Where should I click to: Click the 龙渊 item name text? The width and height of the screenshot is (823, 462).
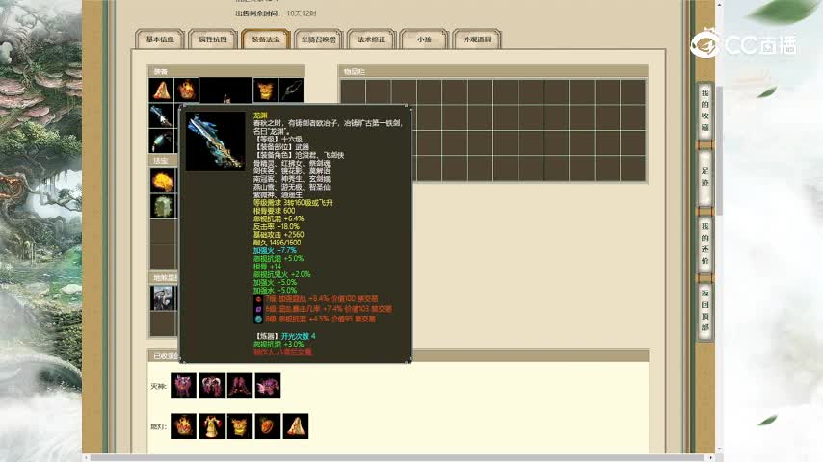pyautogui.click(x=260, y=115)
